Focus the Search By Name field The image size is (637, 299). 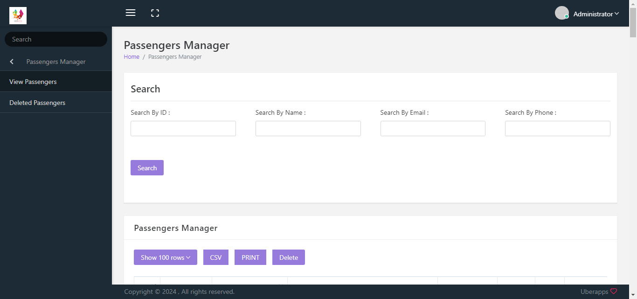(308, 129)
